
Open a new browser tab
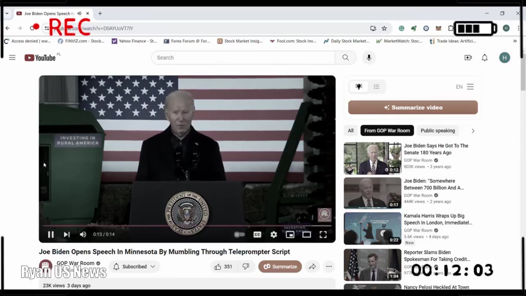(x=100, y=13)
